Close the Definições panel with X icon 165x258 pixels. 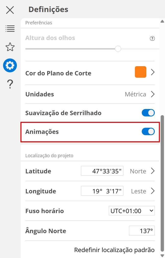pos(10,10)
